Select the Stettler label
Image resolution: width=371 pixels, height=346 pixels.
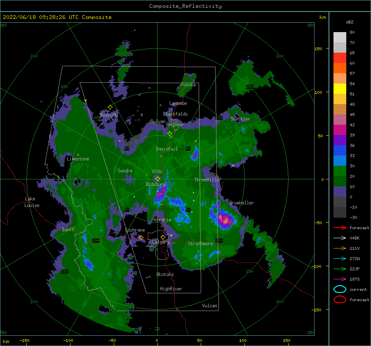tap(240, 119)
